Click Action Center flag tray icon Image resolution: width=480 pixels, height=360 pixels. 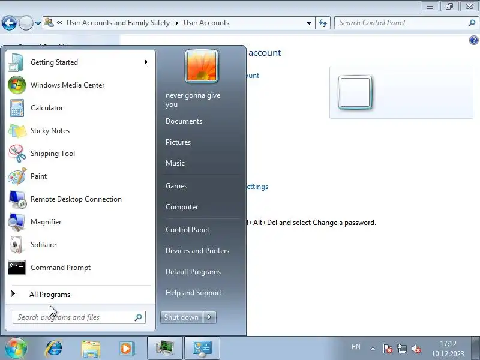pos(387,349)
